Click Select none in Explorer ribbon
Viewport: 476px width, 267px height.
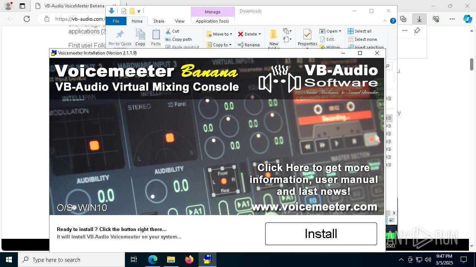coord(362,39)
